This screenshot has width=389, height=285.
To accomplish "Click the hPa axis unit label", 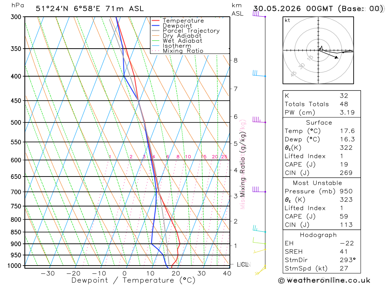I will click(18, 5).
